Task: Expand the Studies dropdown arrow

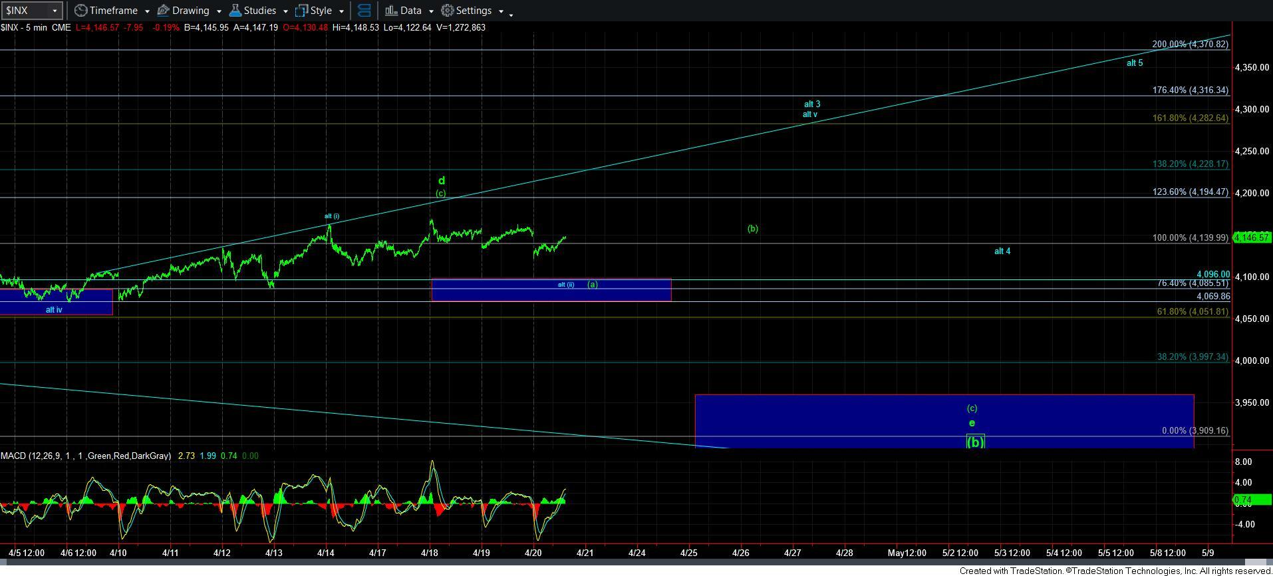Action: 285,11
